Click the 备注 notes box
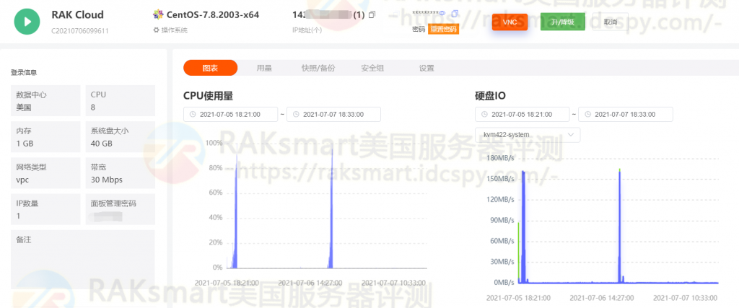This screenshot has width=739, height=308. coord(82,259)
